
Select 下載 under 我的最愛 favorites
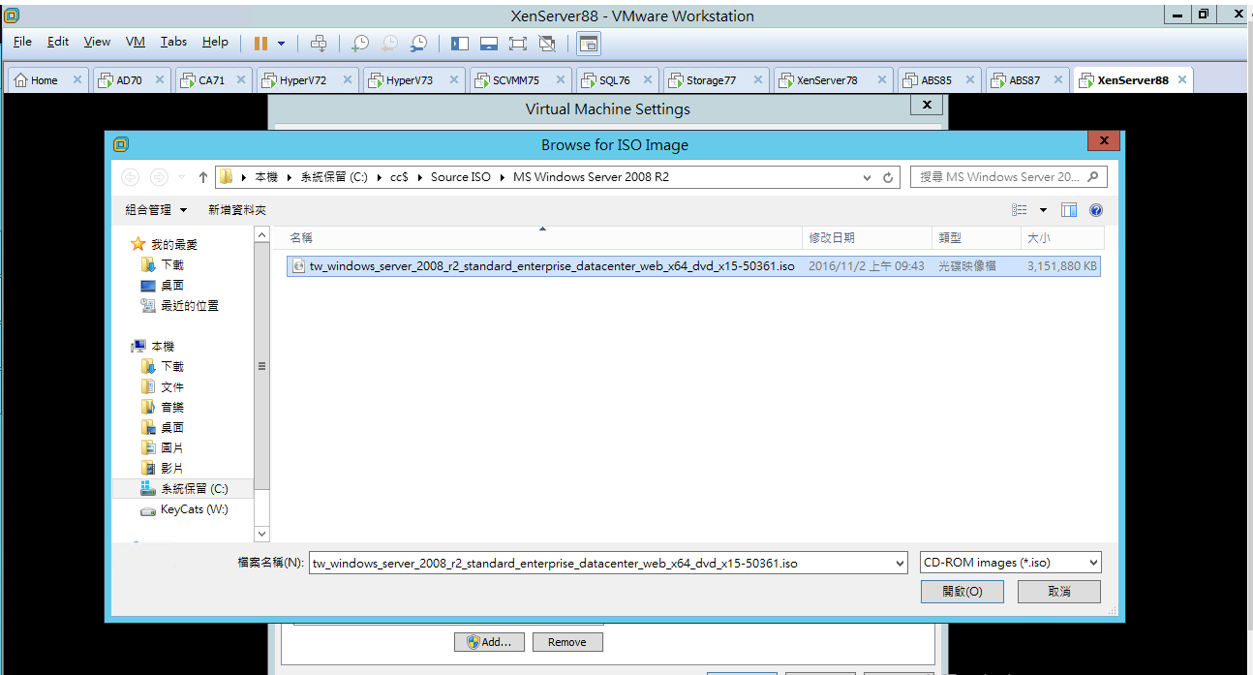click(171, 264)
